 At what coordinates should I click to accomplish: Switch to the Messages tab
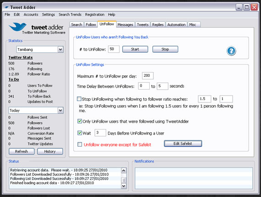125,24
